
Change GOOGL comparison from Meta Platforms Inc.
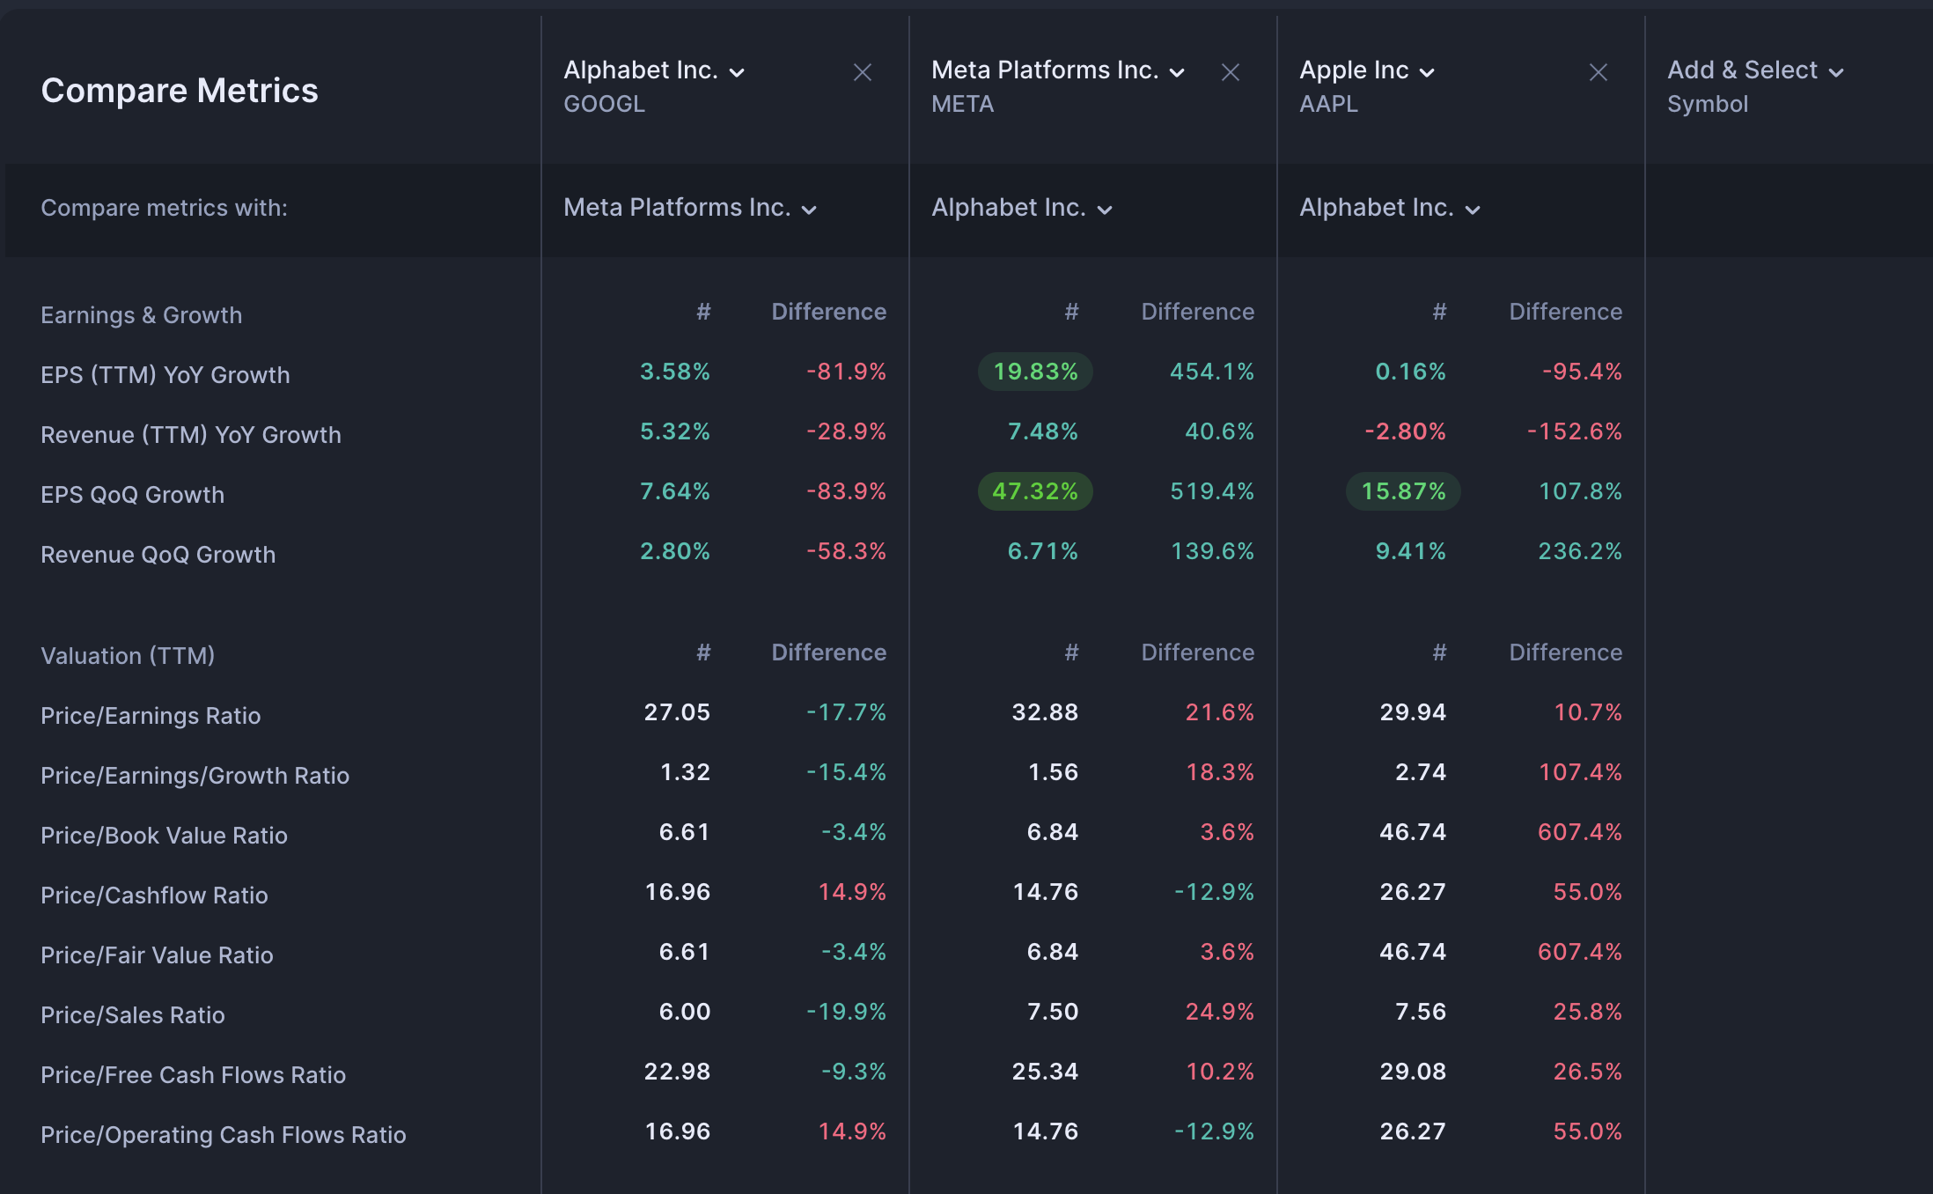coord(690,208)
